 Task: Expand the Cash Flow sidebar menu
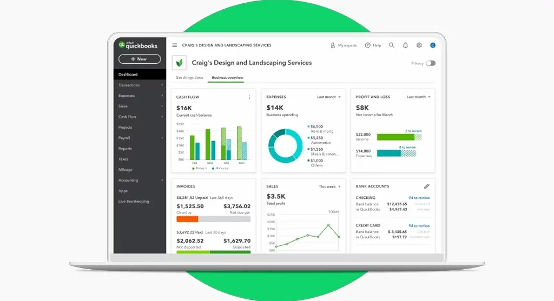pyautogui.click(x=140, y=117)
